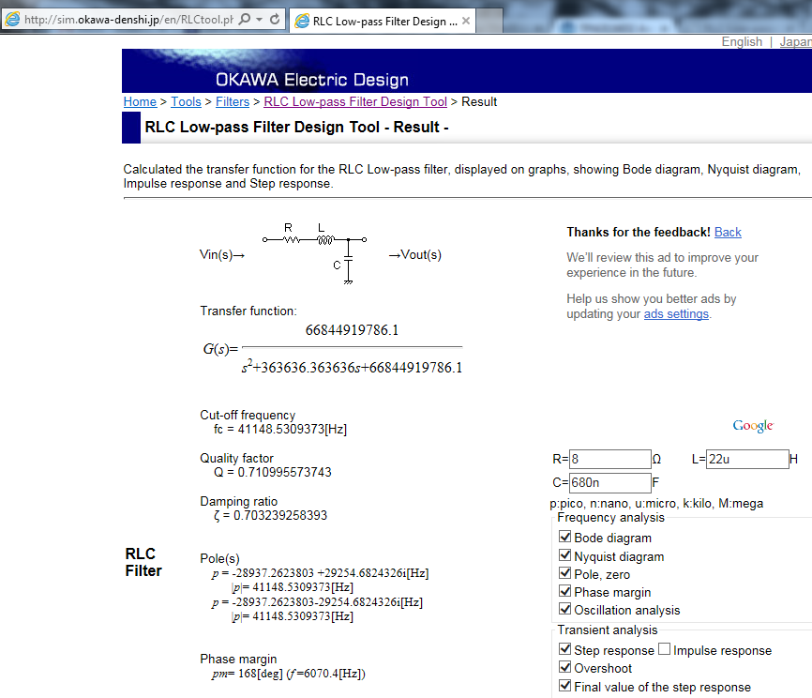Open the ads settings link
This screenshot has width=812, height=698.
pyautogui.click(x=676, y=314)
